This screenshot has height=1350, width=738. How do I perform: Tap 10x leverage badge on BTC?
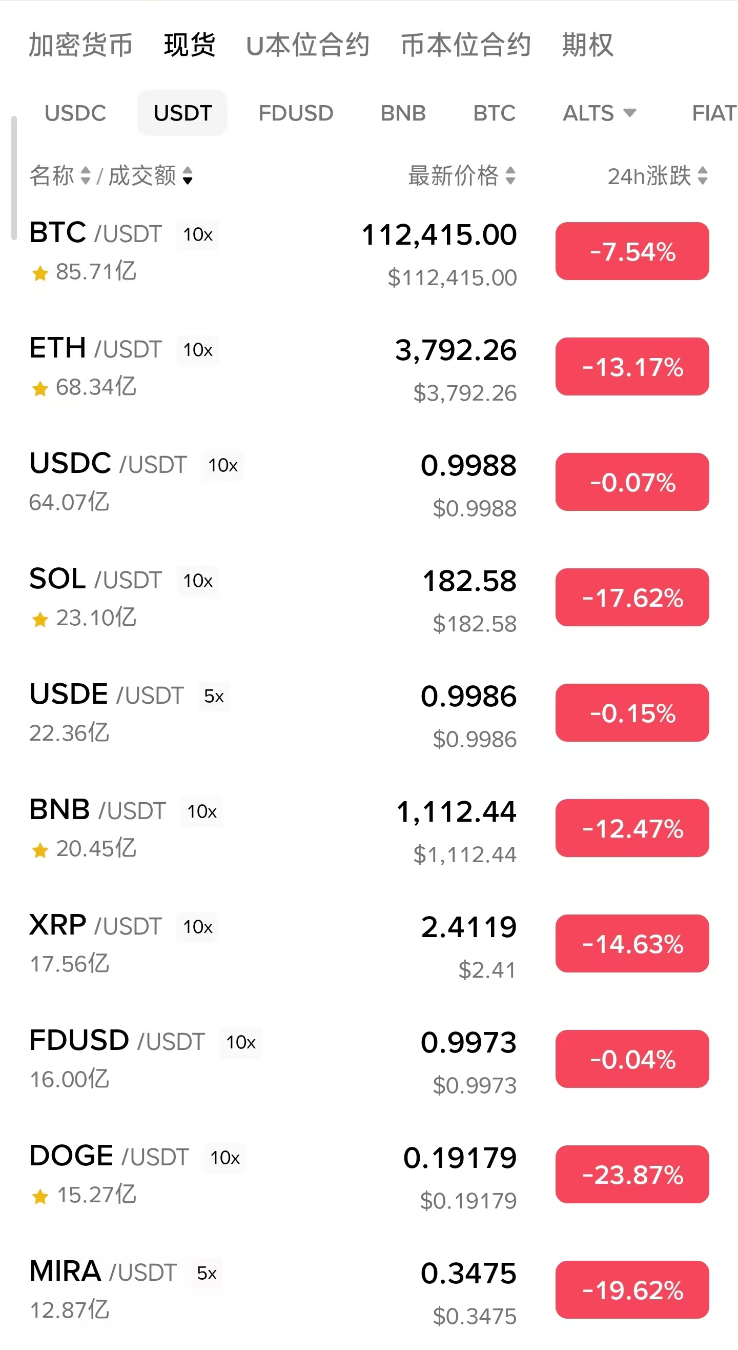coord(197,234)
